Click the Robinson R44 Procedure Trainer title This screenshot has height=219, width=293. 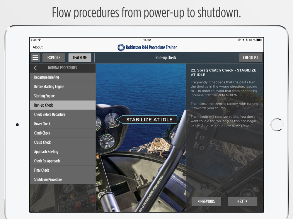[151, 48]
